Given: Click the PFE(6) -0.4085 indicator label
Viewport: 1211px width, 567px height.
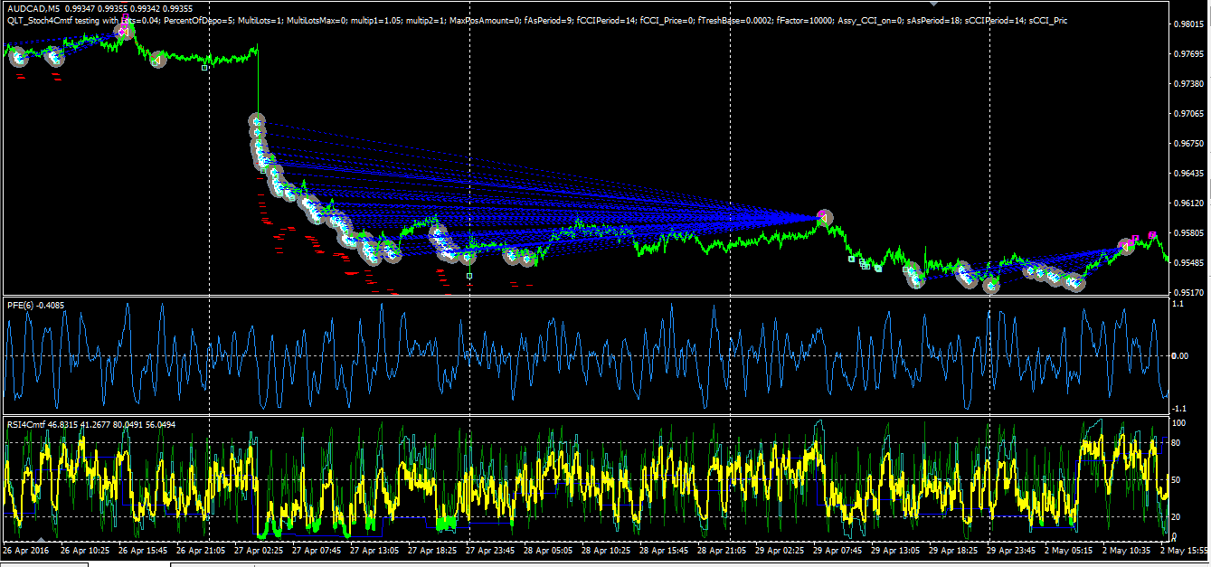Looking at the screenshot, I should click(36, 305).
